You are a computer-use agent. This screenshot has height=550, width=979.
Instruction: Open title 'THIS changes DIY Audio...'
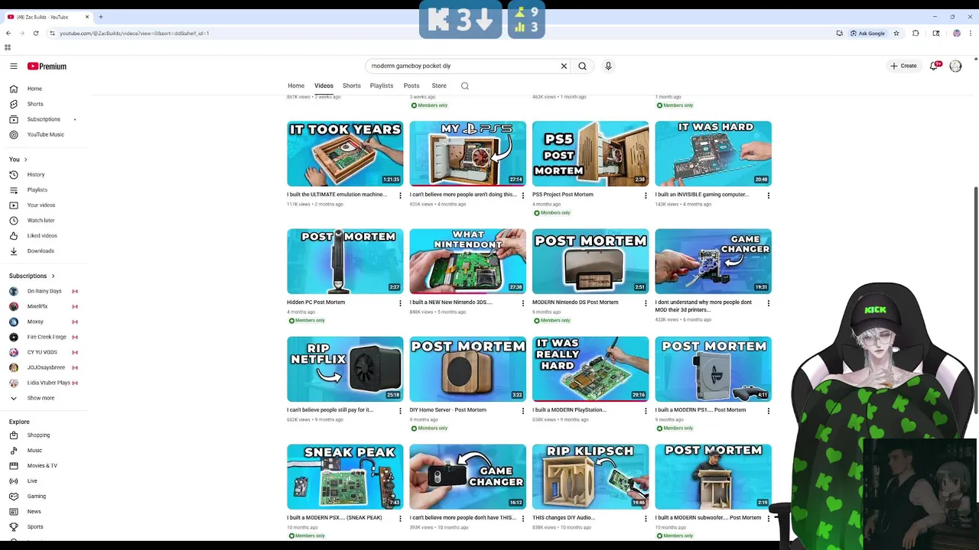564,518
